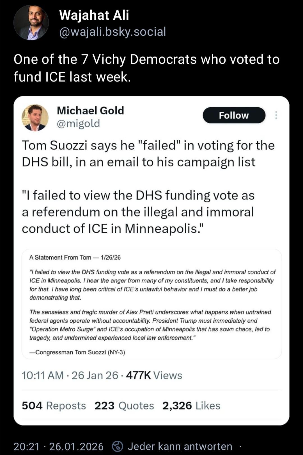Viewport: 303px width, 455px height.
Task: Tap the "7 Vichy Democrats" post text
Action: (146, 68)
